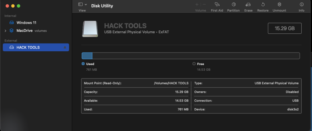Select MacDrive volumes in sidebar

point(36,31)
